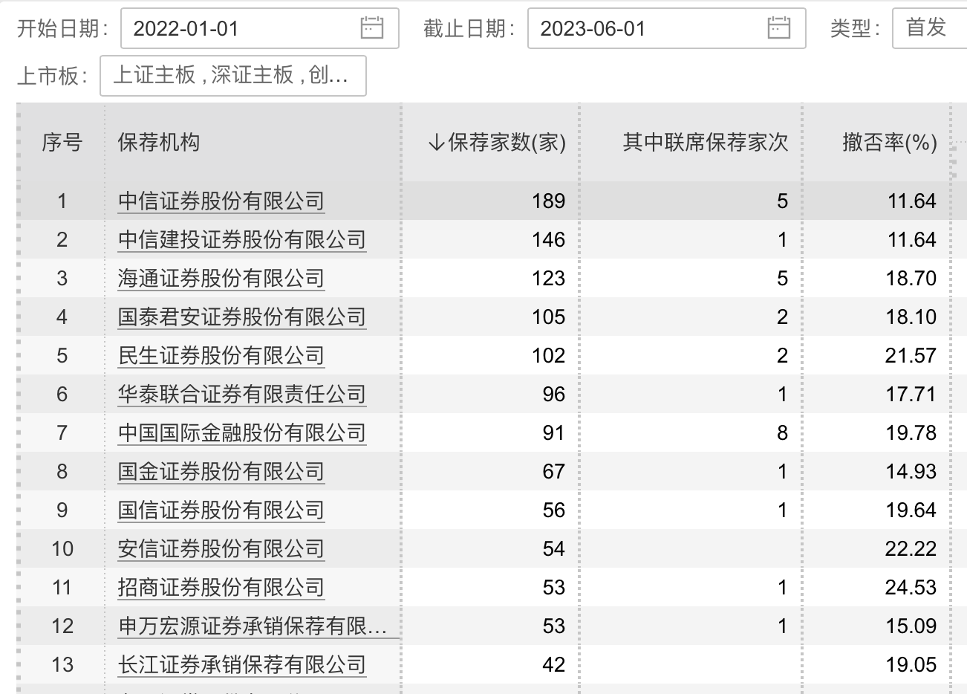Select the 189 count for 中信证券
The image size is (967, 694).
[549, 201]
